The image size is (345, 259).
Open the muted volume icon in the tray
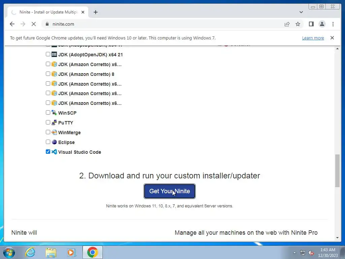[311, 253]
